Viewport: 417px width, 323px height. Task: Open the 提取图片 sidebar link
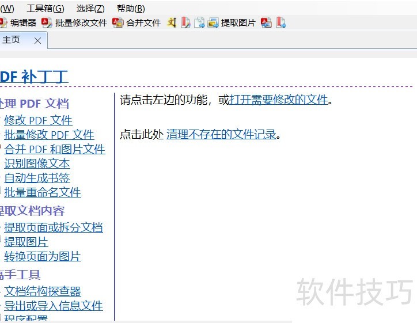pos(26,242)
